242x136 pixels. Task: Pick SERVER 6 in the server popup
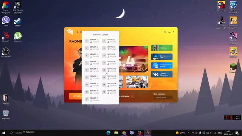coord(109,56)
